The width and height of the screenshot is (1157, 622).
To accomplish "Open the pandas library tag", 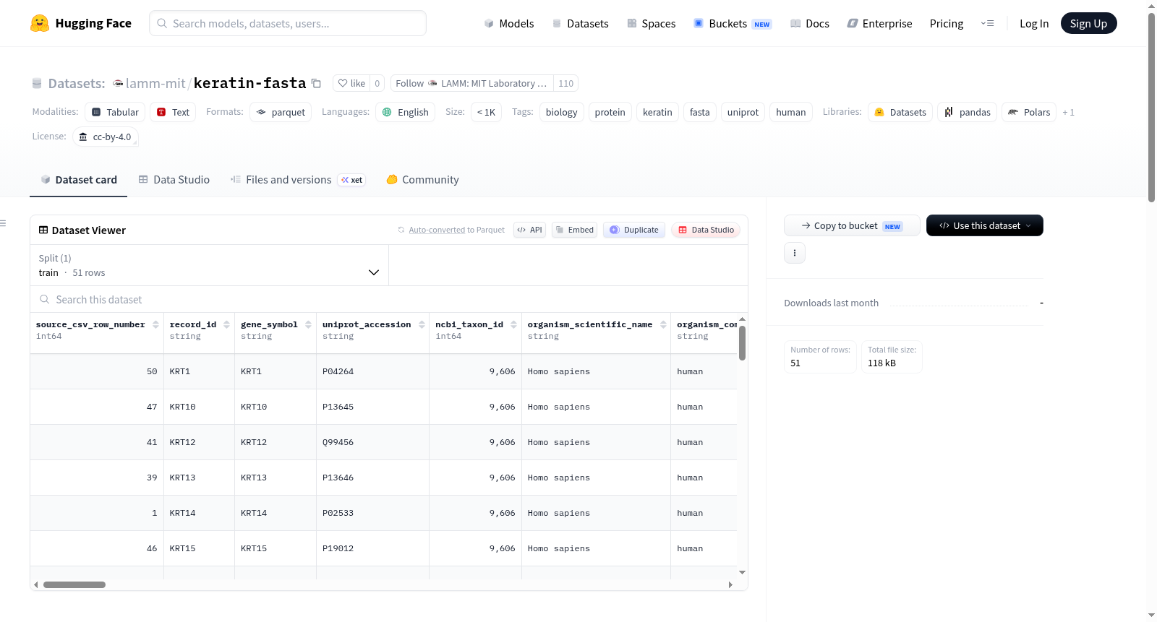I will (x=967, y=112).
